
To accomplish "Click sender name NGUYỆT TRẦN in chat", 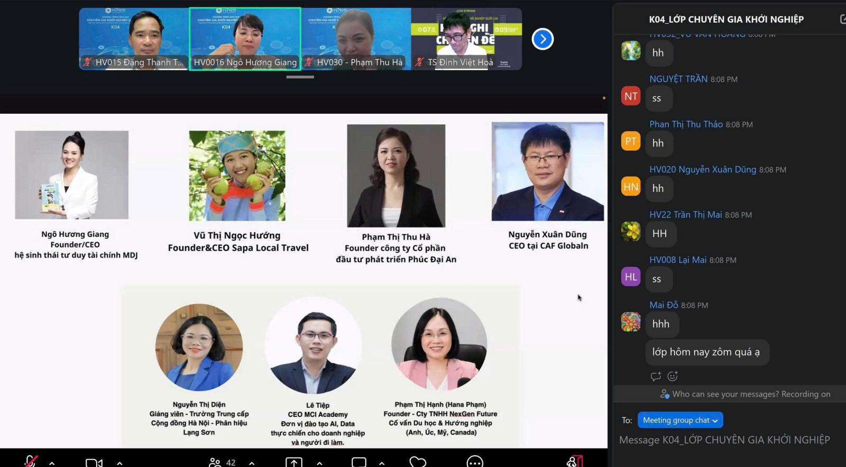I will tap(678, 79).
